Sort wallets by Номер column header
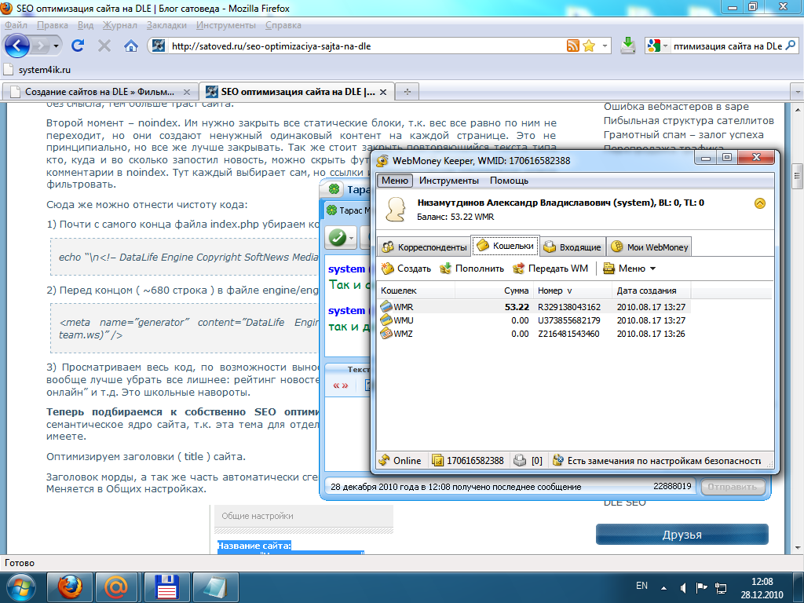 (572, 291)
